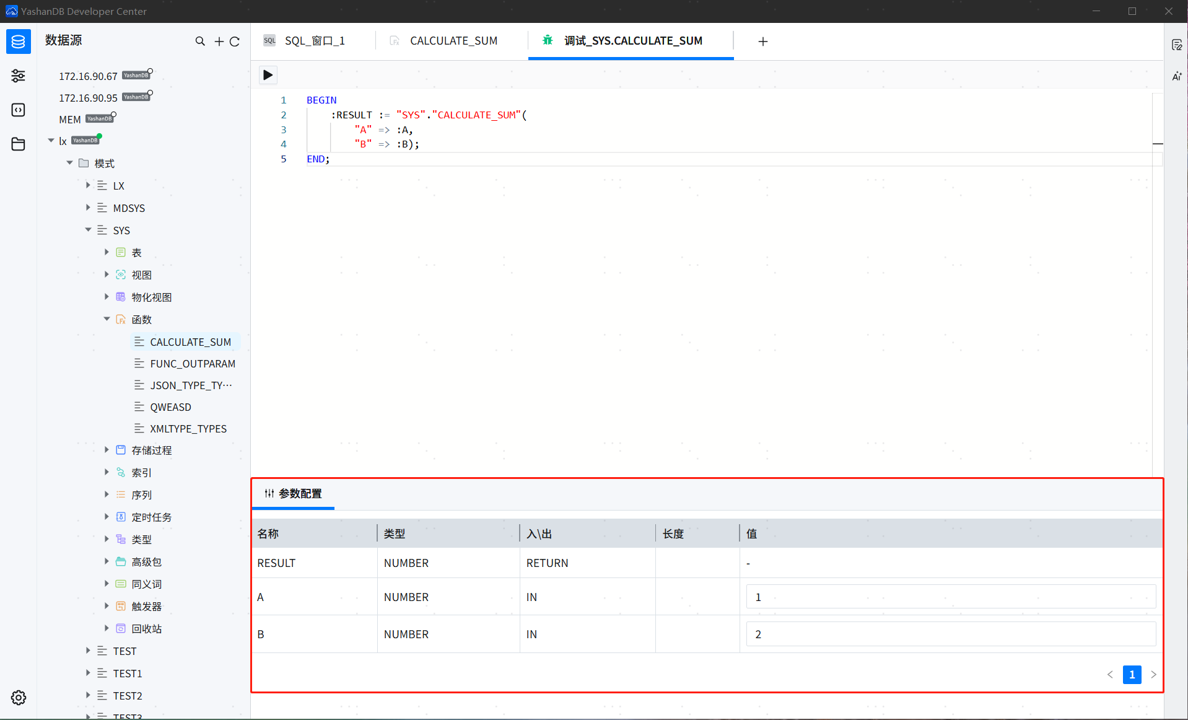This screenshot has height=720, width=1188.
Task: Click parameter A value input field
Action: click(x=950, y=596)
